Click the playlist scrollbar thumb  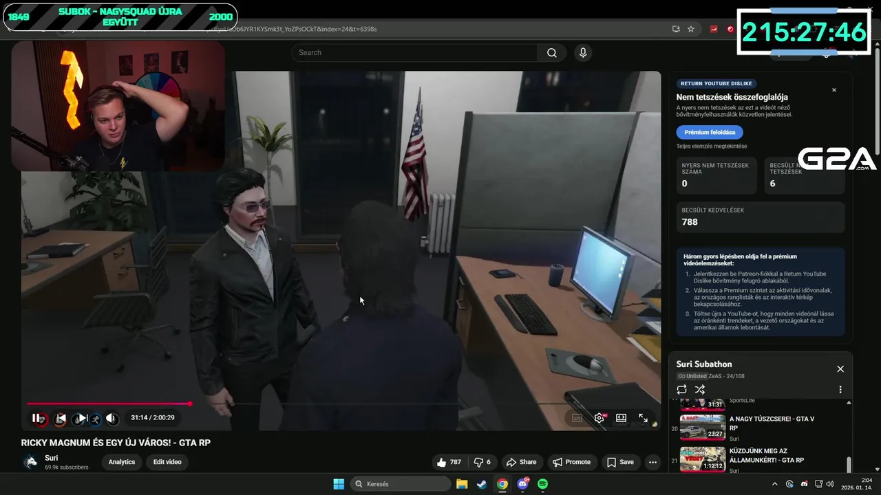(x=849, y=464)
